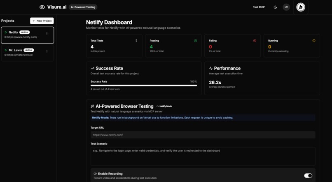The width and height of the screenshot is (332, 182).
Task: Click the Projects sidebar heading
Action: (x=8, y=21)
